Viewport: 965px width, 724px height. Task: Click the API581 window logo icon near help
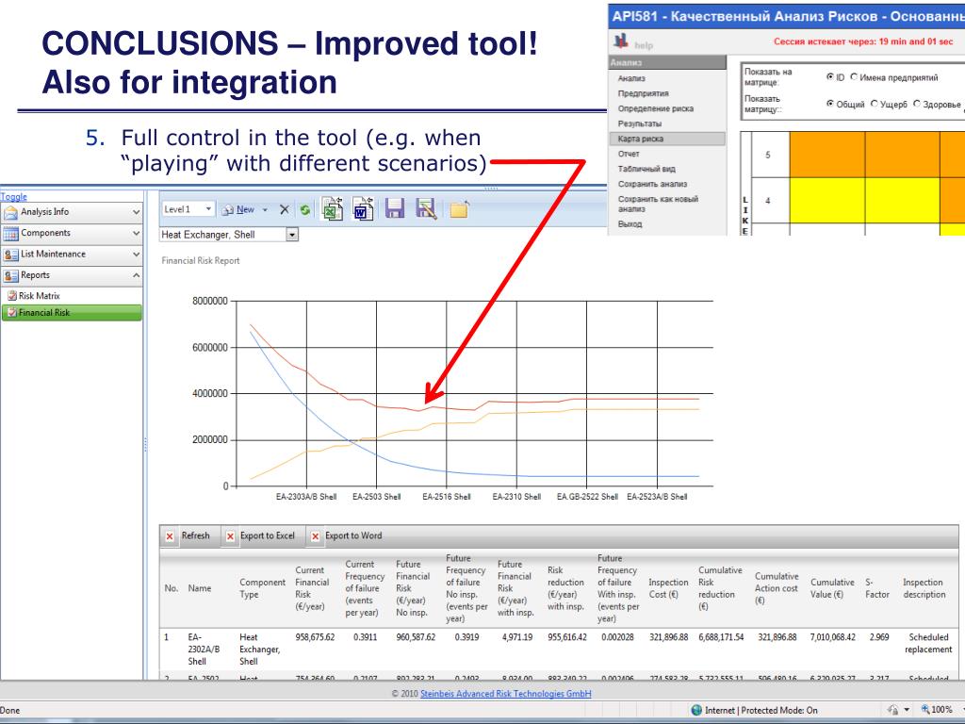[621, 41]
